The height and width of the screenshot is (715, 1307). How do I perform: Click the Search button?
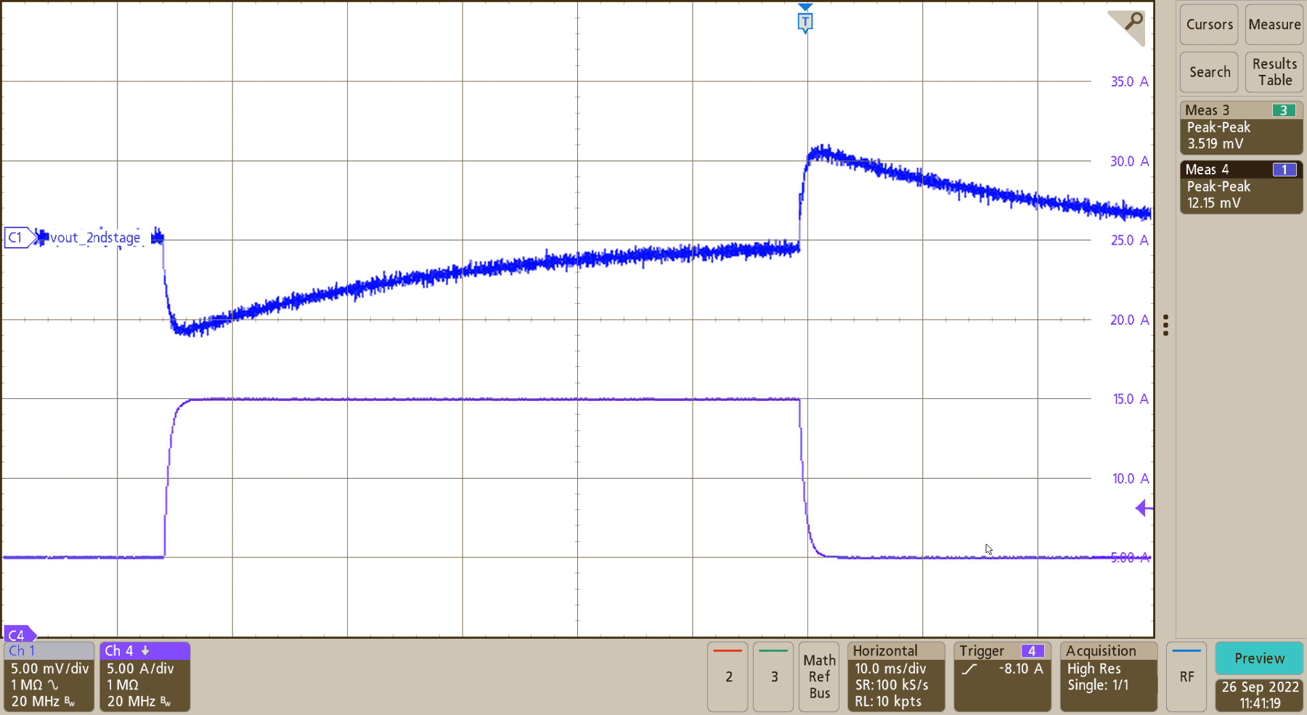tap(1208, 72)
